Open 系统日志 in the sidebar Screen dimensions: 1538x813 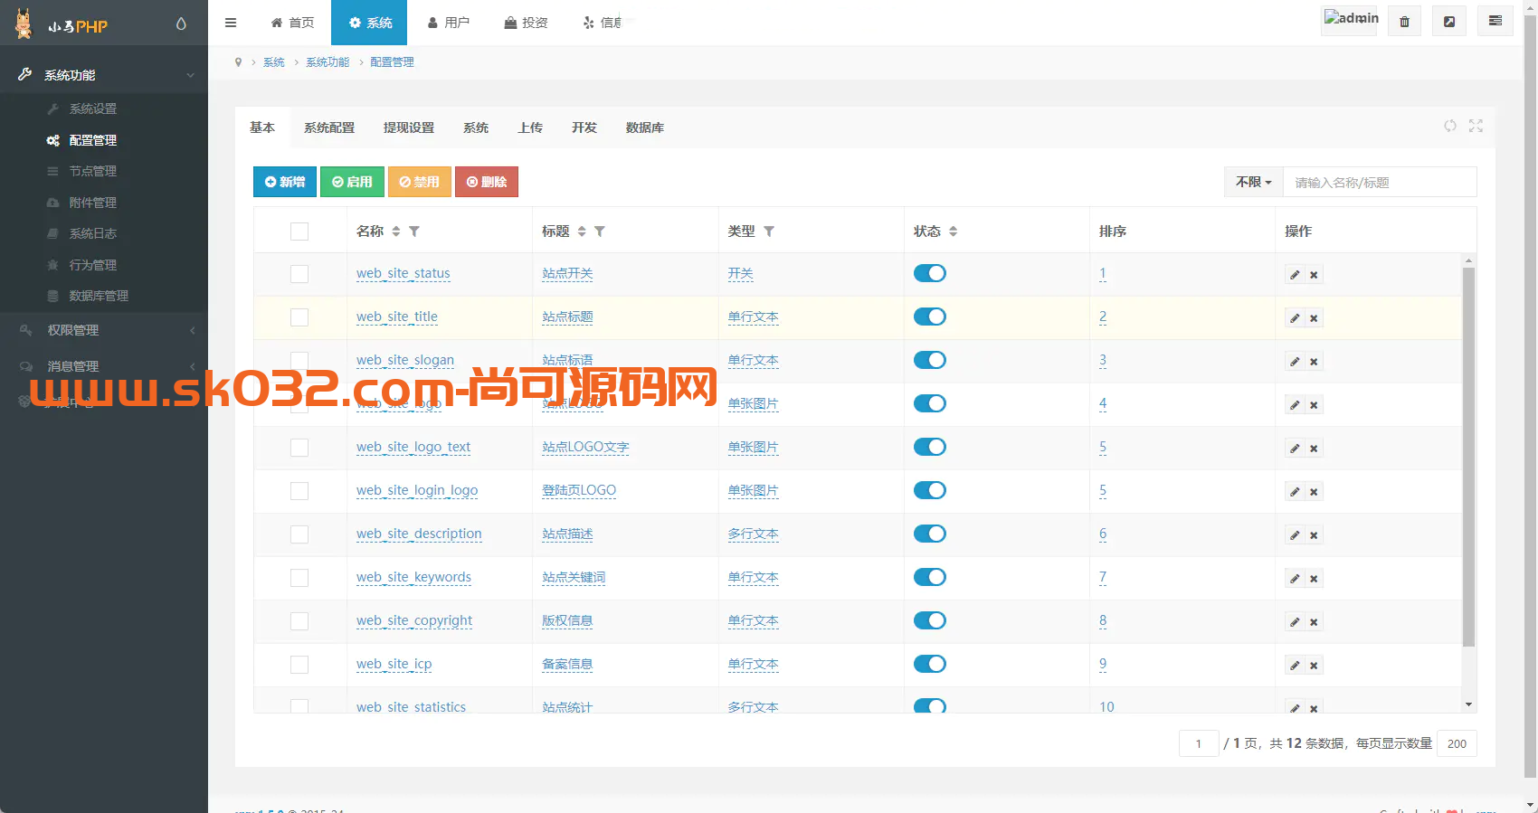tap(92, 233)
